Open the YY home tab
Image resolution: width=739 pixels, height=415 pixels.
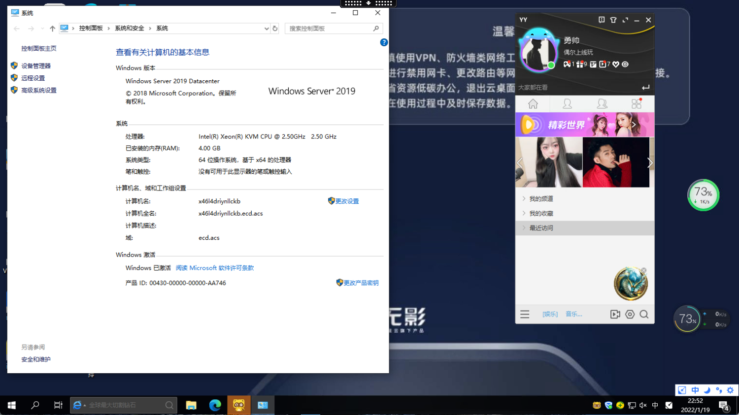(533, 104)
